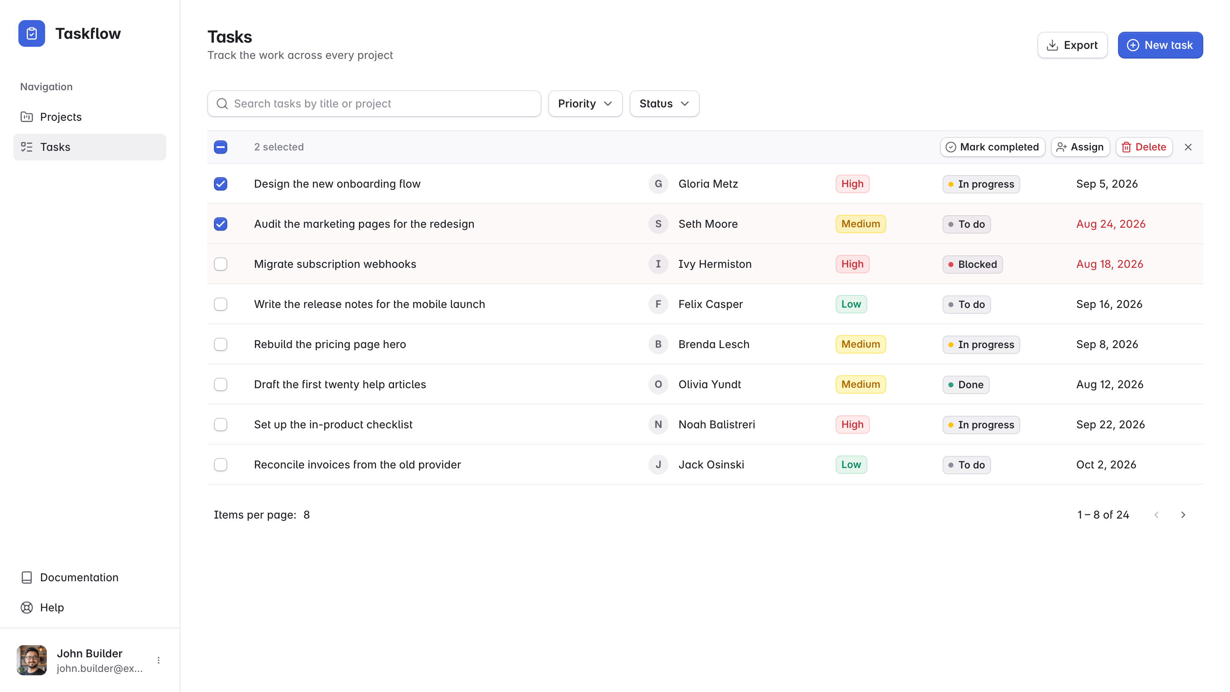The height and width of the screenshot is (692, 1230).
Task: Open the Status filter dropdown
Action: (664, 104)
